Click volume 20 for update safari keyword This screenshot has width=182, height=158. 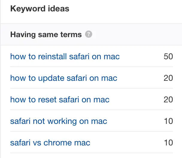click(168, 78)
